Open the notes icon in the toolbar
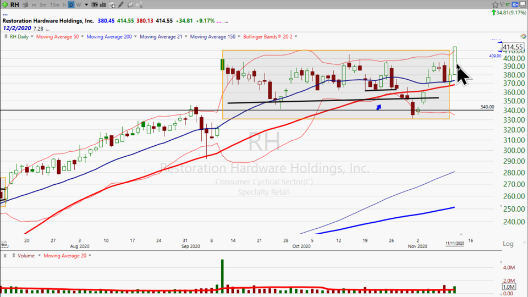This screenshot has width=528, height=297. (130, 5)
